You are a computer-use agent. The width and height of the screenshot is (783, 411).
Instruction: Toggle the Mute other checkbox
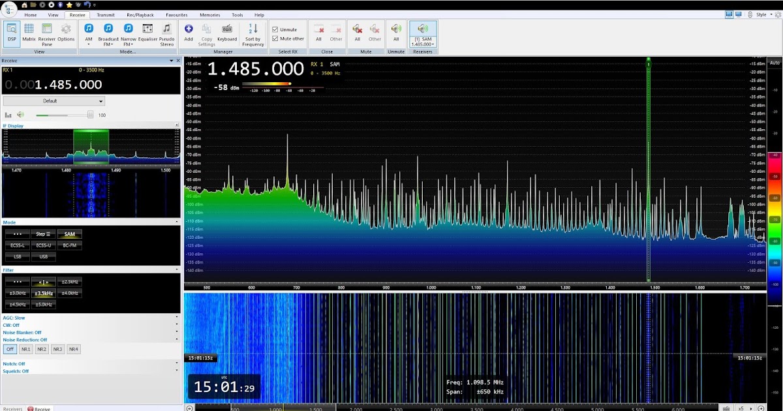(275, 37)
